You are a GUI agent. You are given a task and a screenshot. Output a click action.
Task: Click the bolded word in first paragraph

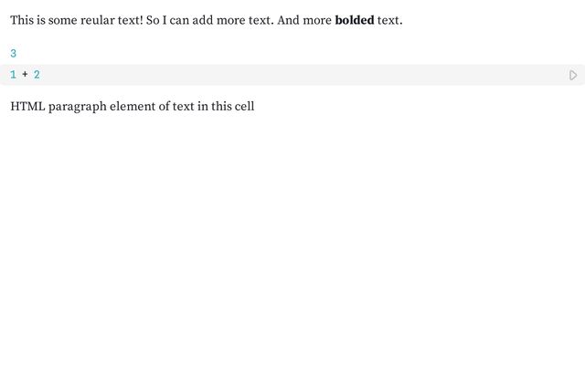pyautogui.click(x=355, y=20)
